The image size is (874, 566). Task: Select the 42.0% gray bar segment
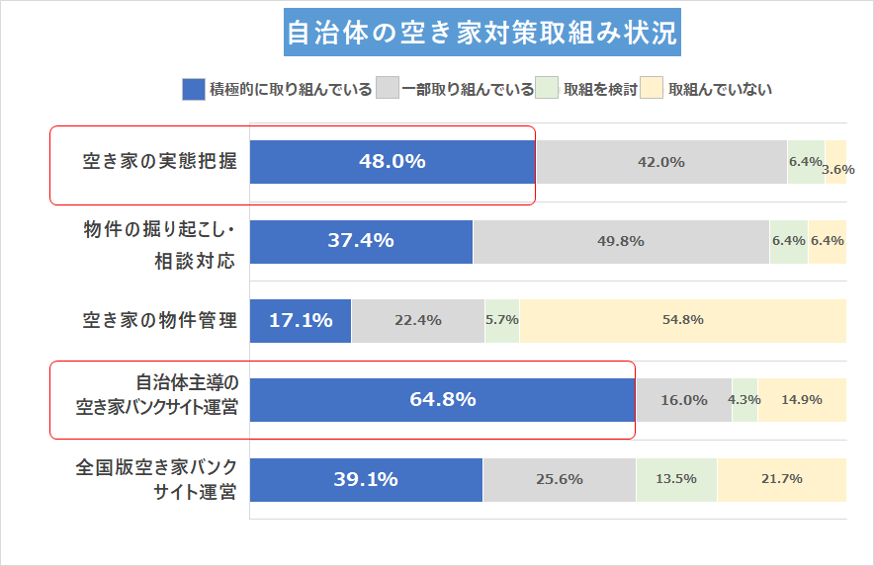(661, 162)
